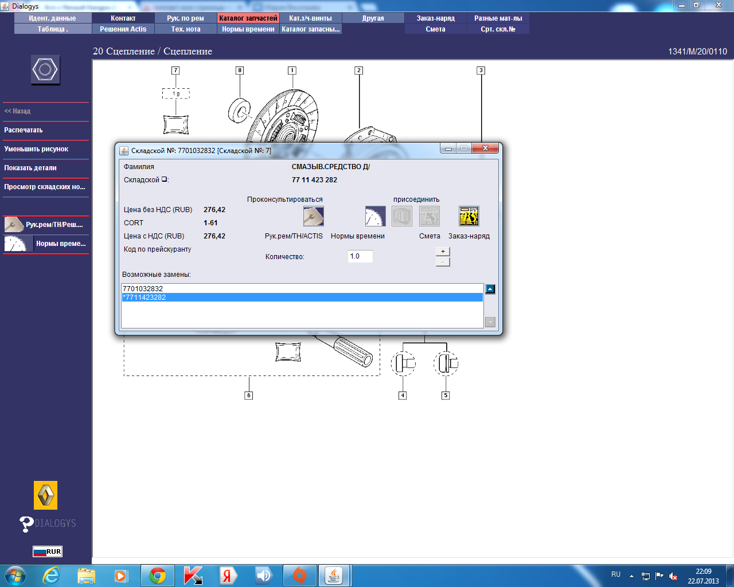Open the Другая tab
734x587 pixels.
point(373,18)
